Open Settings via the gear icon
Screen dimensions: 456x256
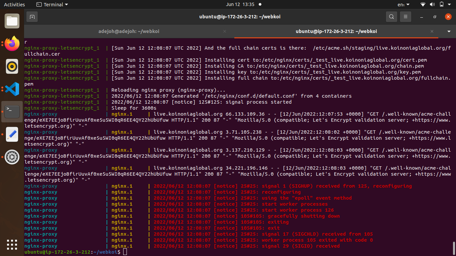point(12,157)
